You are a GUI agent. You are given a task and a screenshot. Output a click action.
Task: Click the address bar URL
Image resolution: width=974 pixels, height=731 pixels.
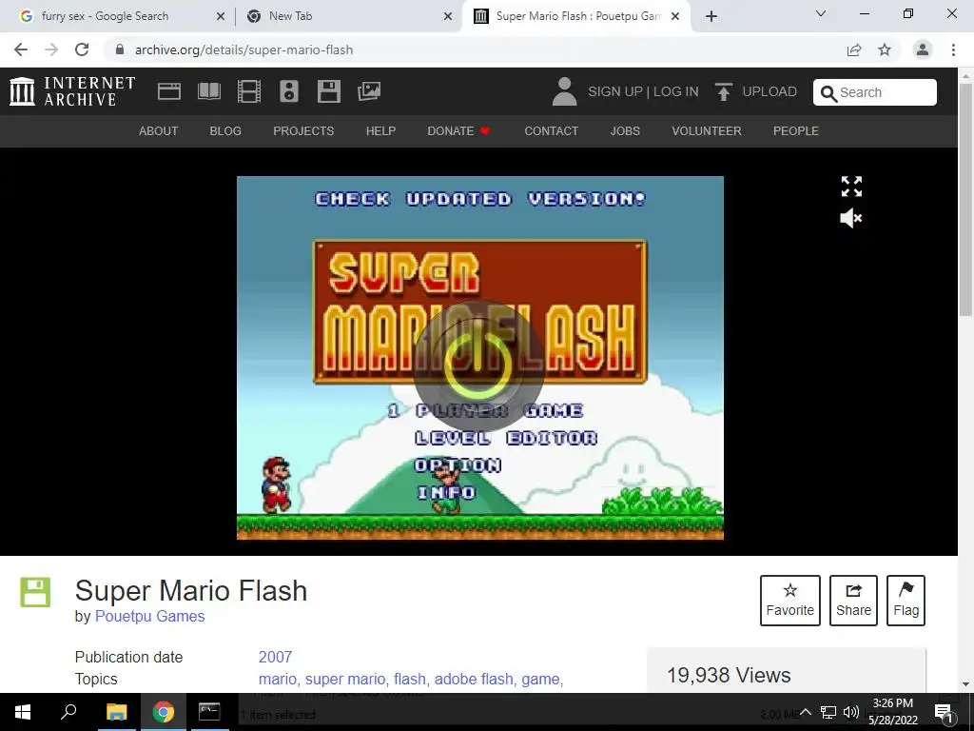point(243,49)
